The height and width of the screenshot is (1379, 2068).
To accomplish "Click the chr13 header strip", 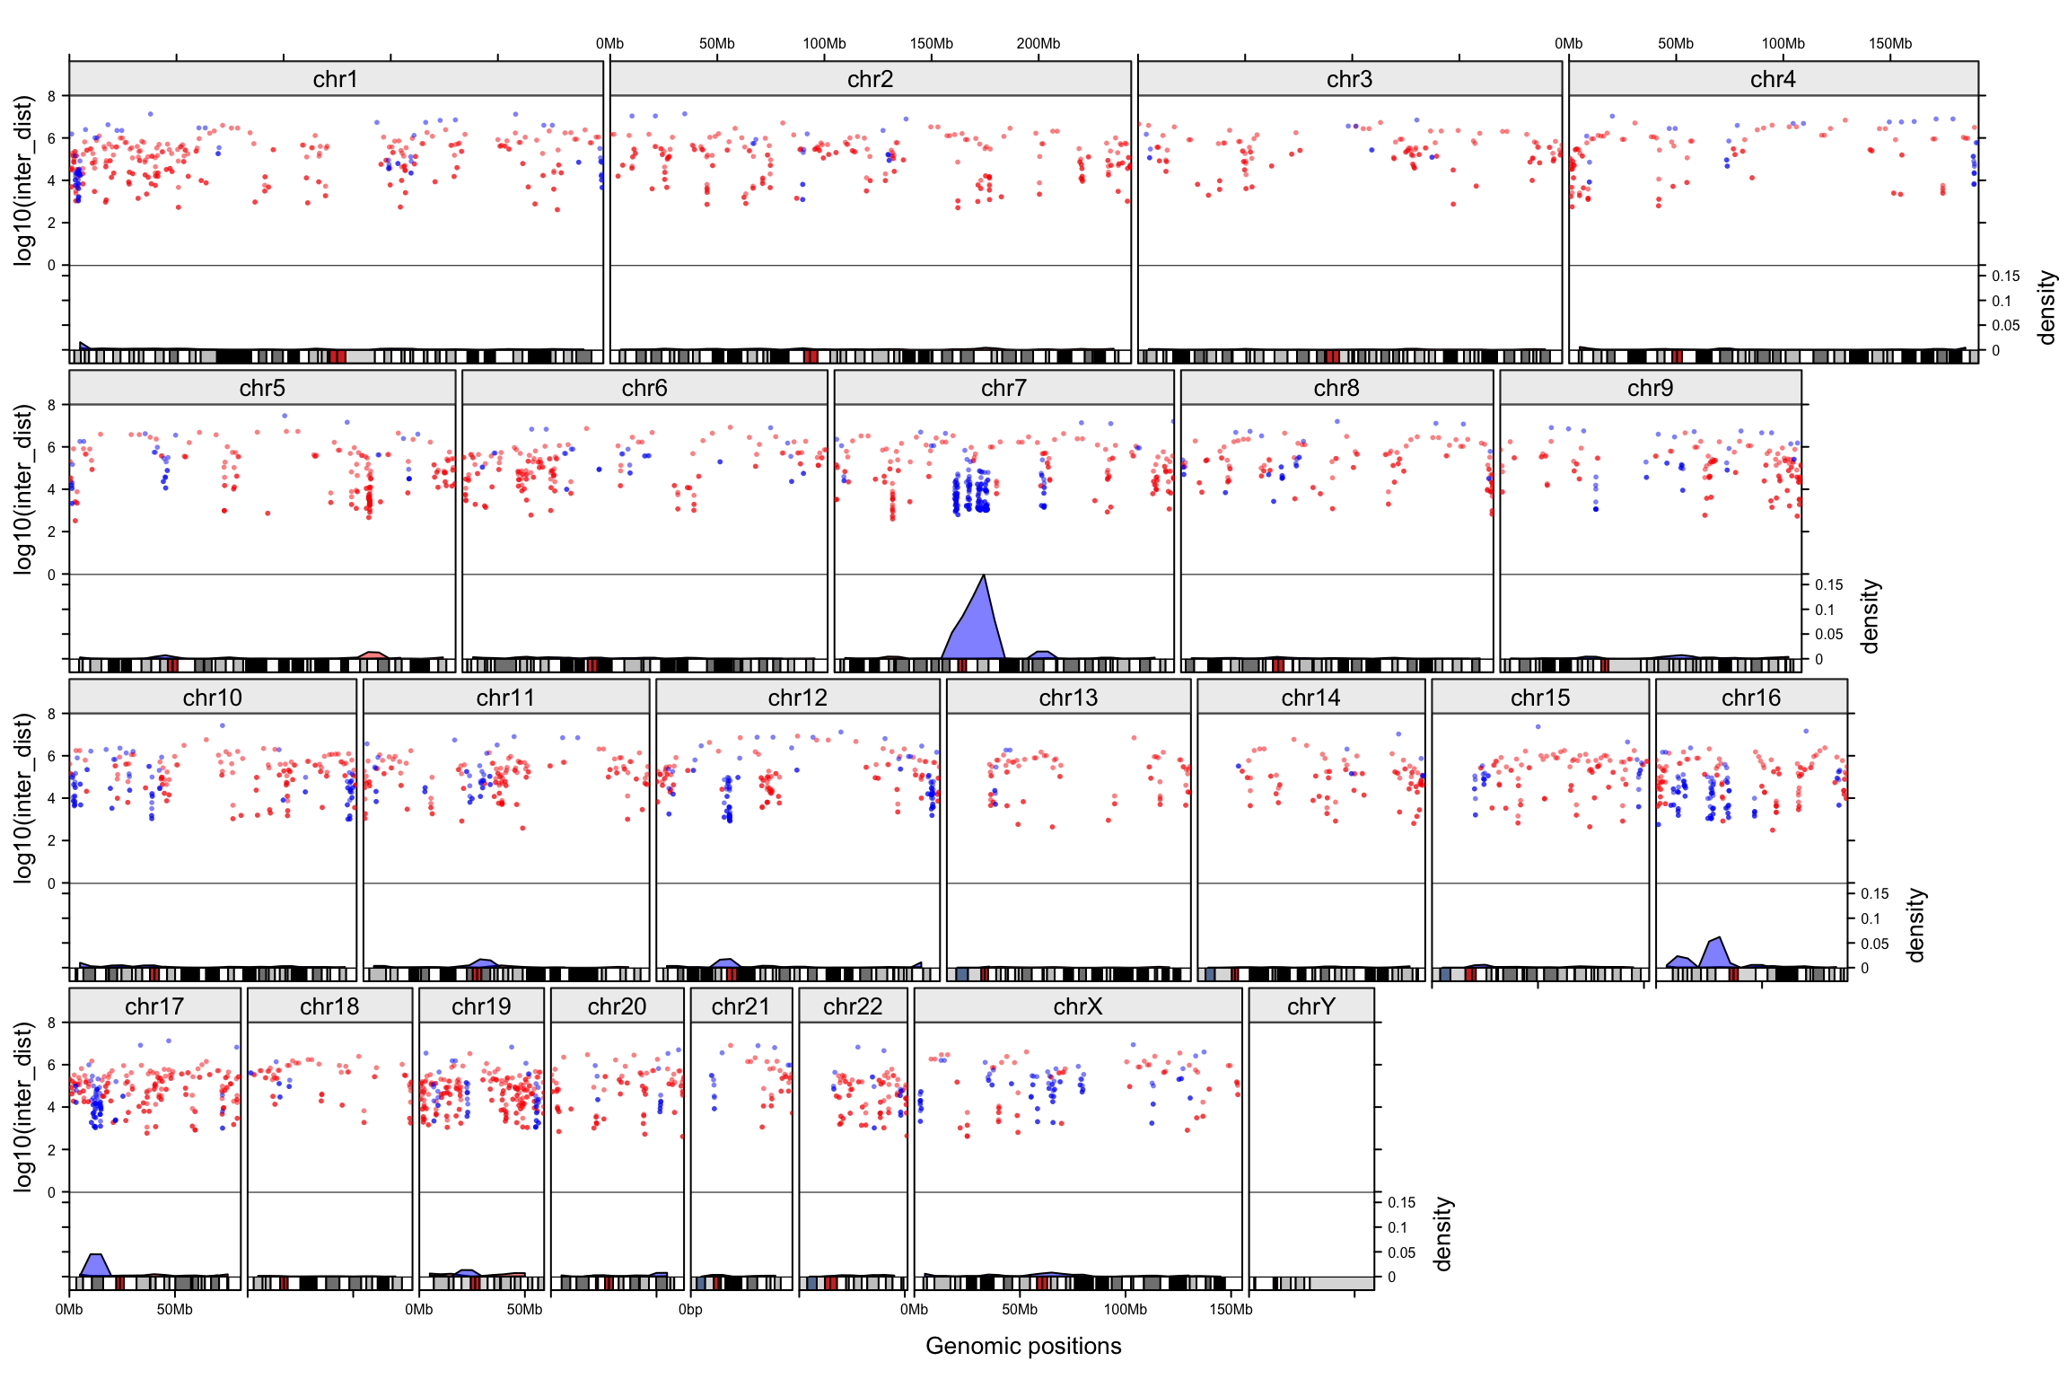I will point(1068,698).
